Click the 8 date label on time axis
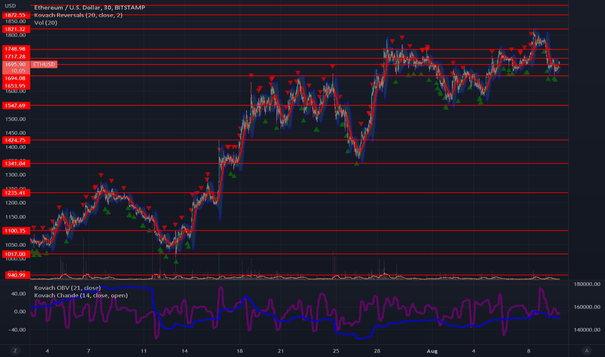The height and width of the screenshot is (357, 605). coord(528,351)
